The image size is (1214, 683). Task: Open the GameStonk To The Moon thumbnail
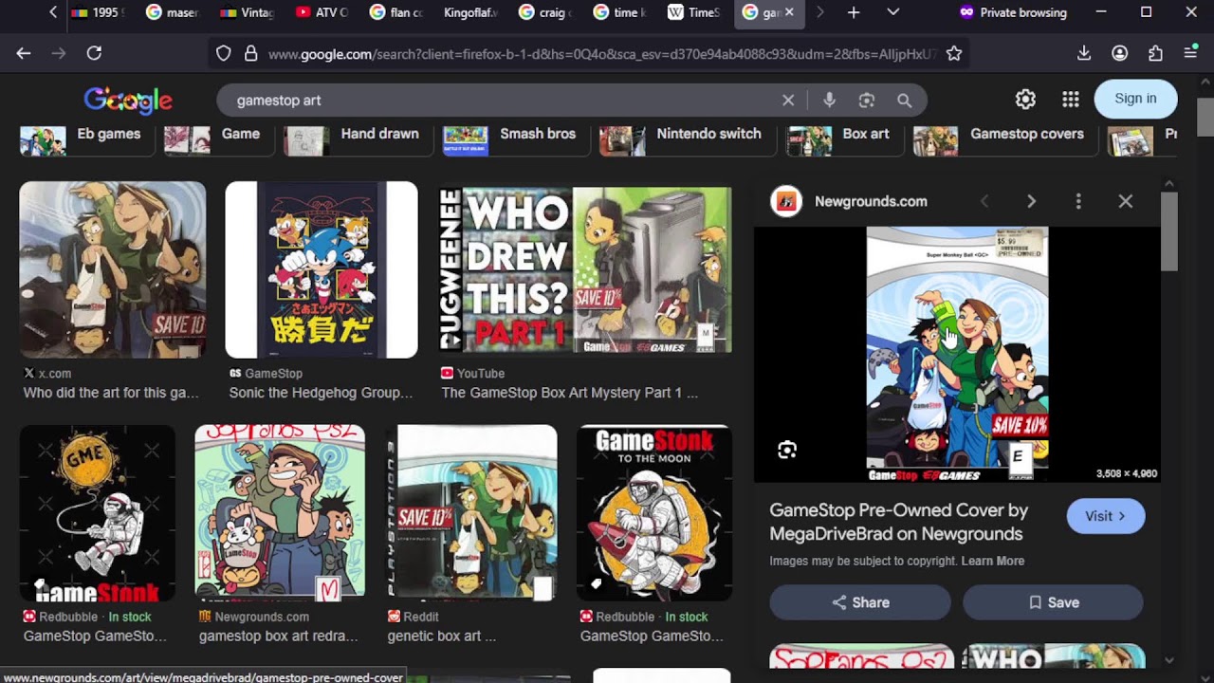point(654,513)
